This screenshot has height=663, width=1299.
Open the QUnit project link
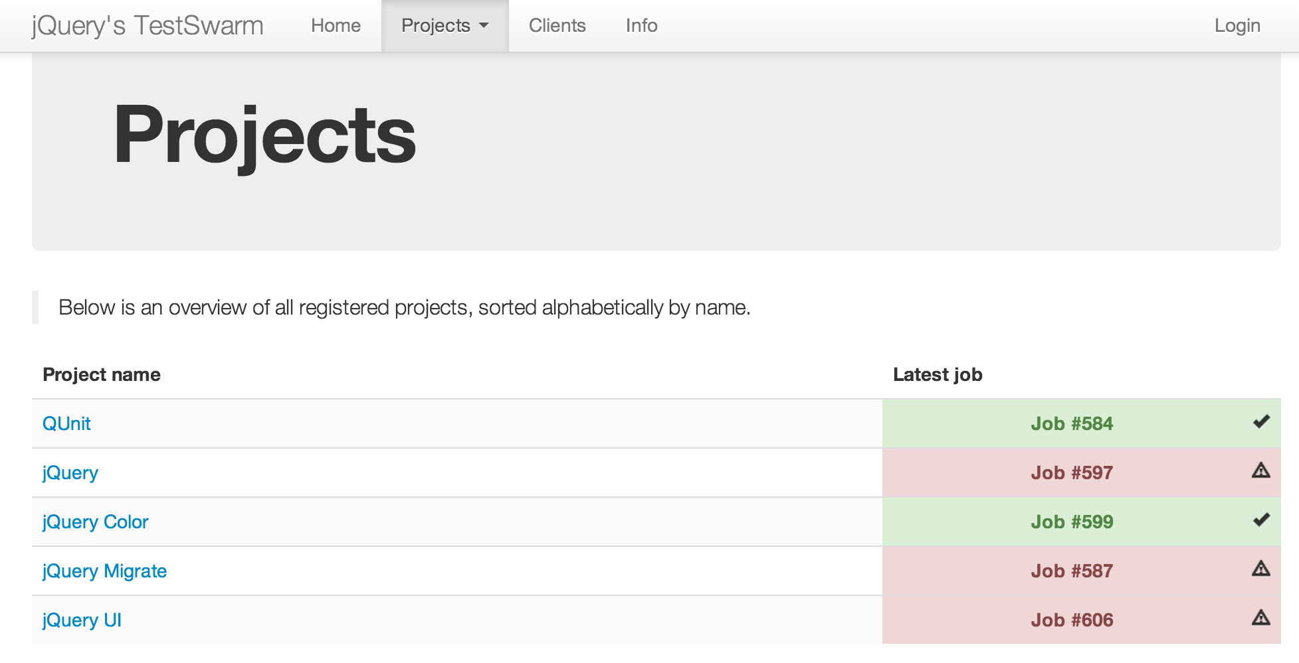click(66, 424)
